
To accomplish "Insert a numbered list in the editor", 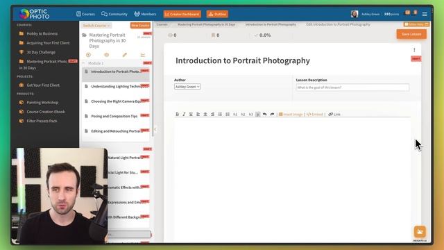I will click(x=228, y=114).
